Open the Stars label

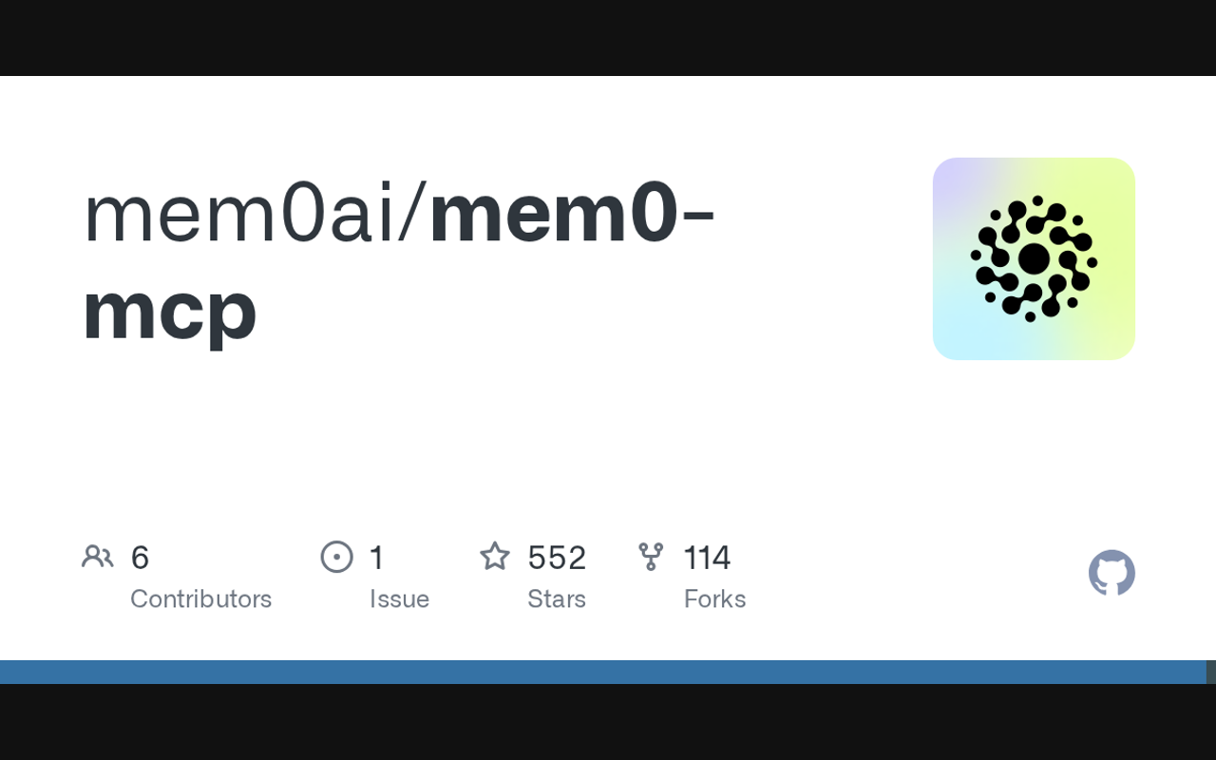(x=557, y=598)
